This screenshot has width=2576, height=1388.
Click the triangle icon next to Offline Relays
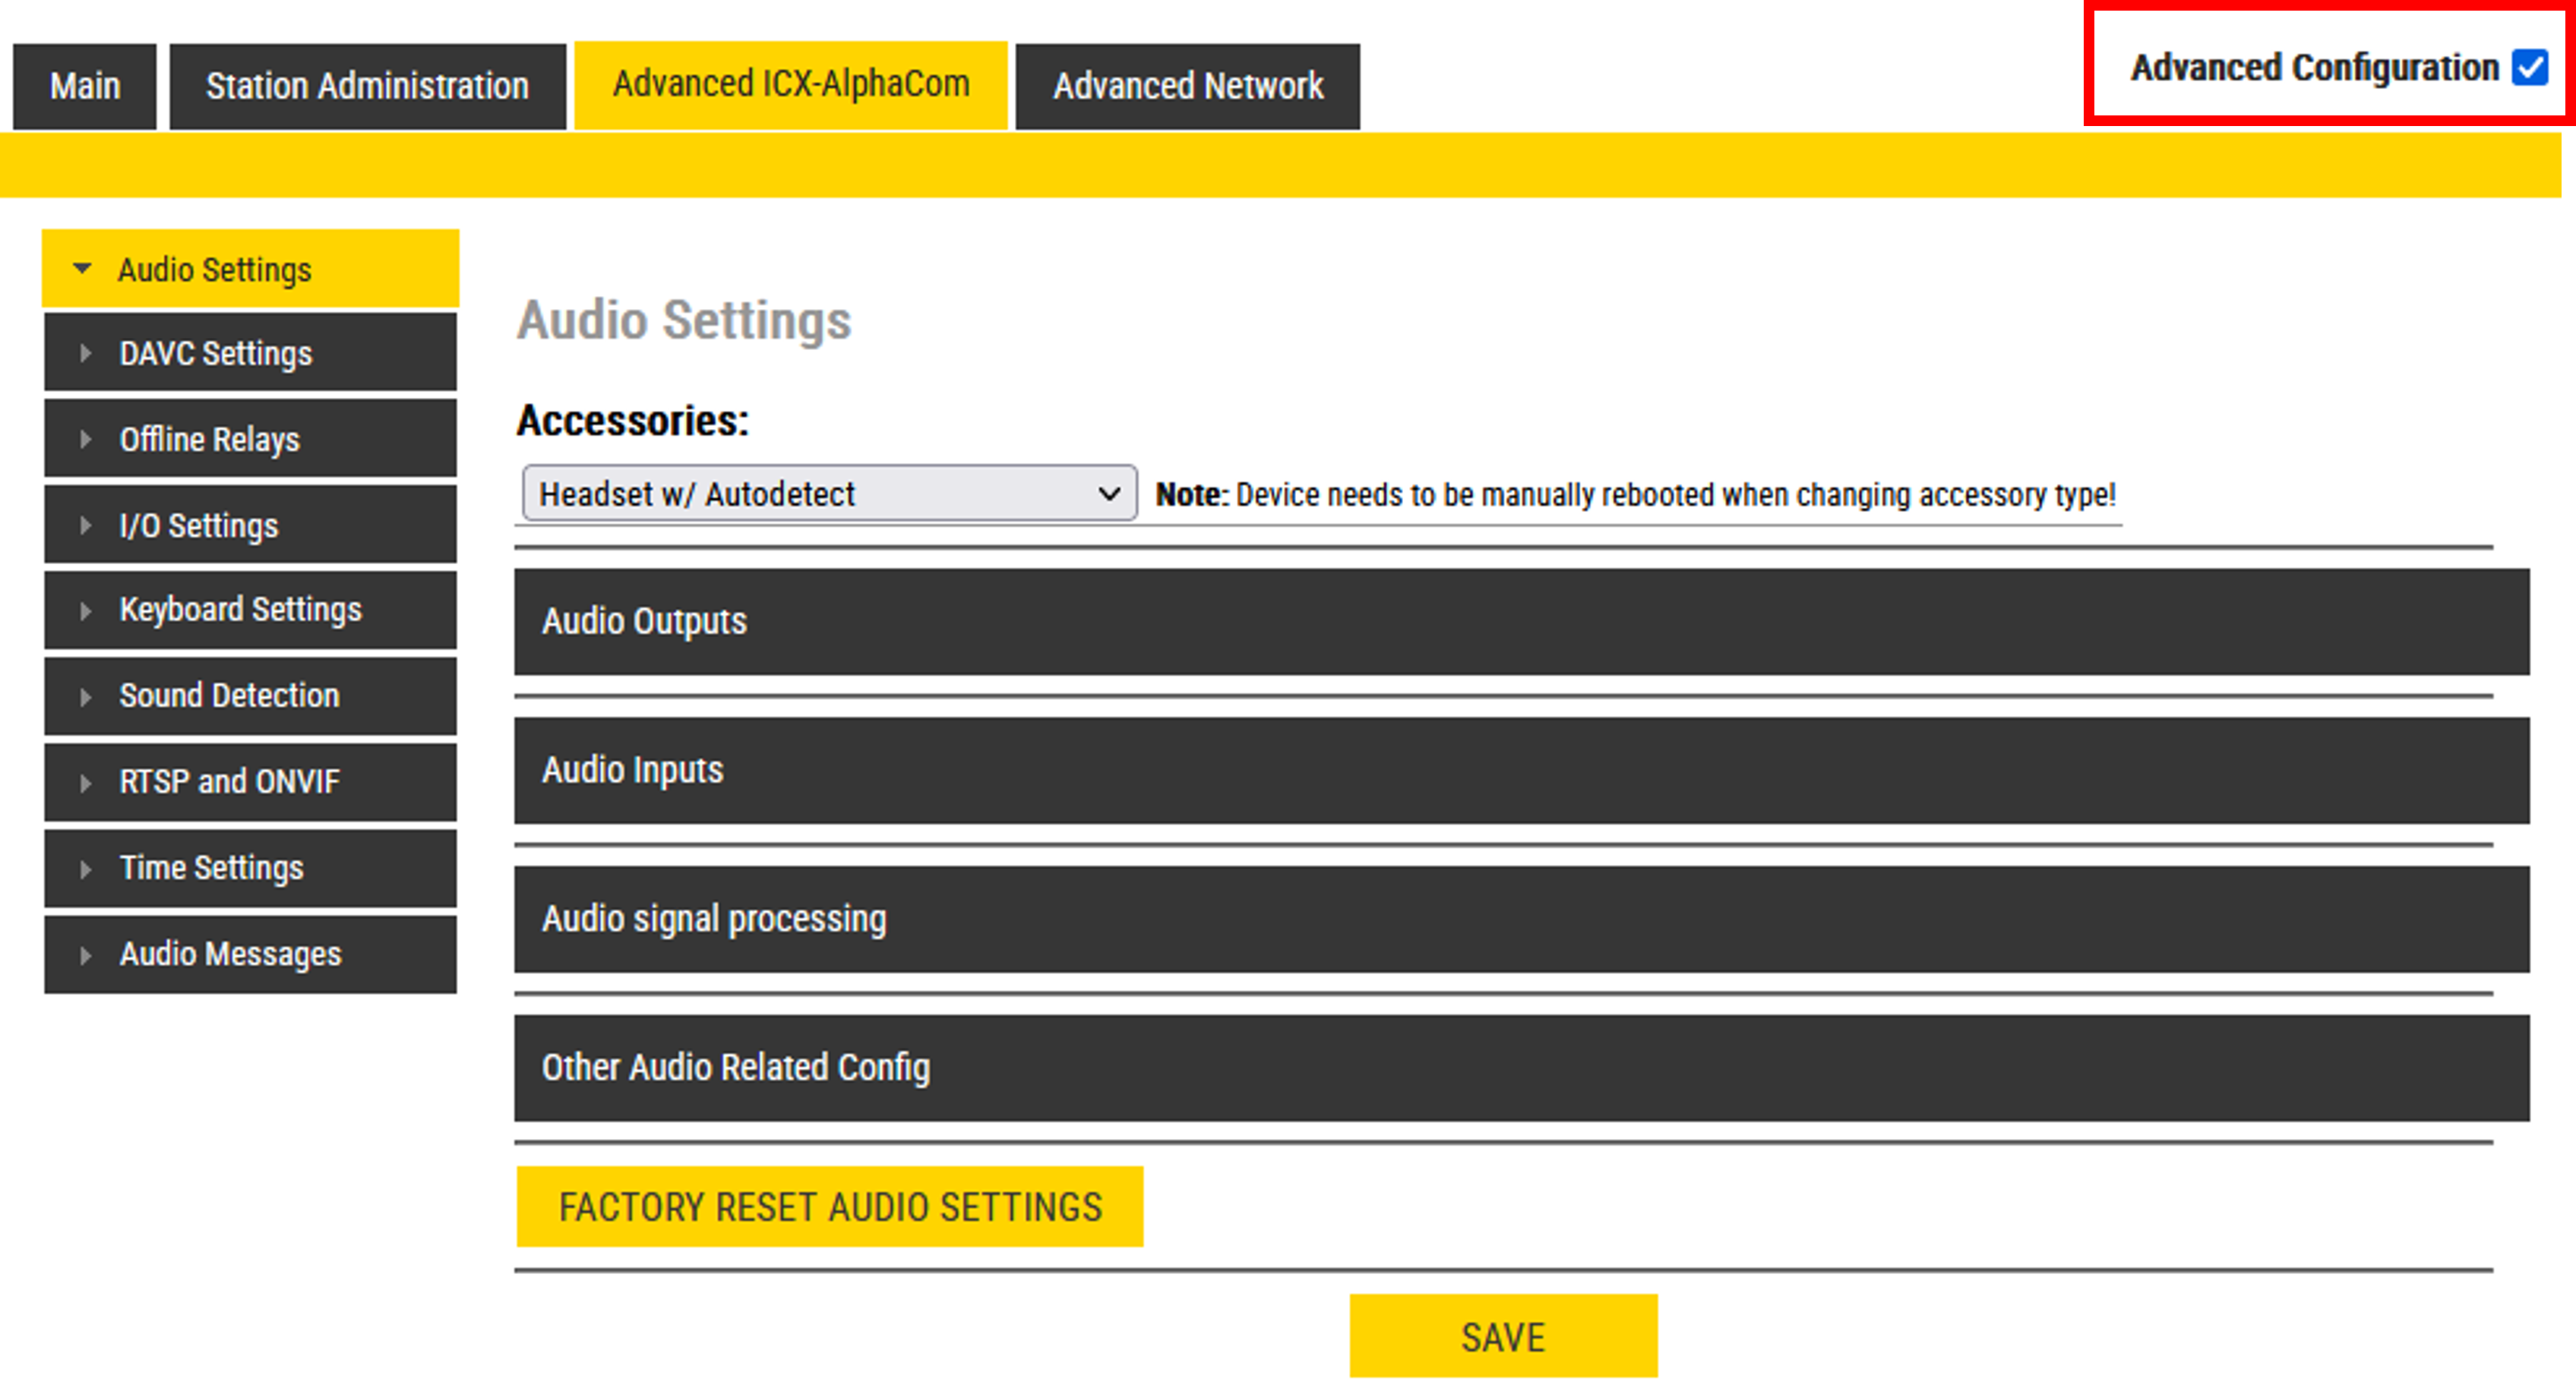tap(85, 440)
